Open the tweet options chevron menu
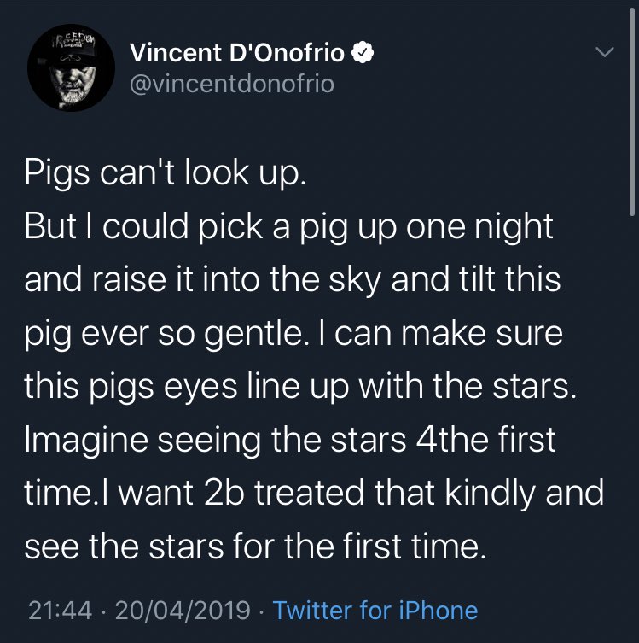 (603, 53)
